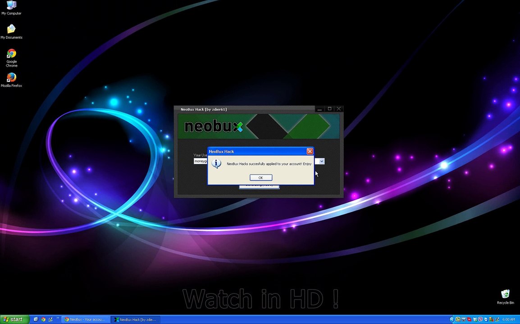This screenshot has height=324, width=520.
Task: Click the green arrows tray icon
Action: 458,319
